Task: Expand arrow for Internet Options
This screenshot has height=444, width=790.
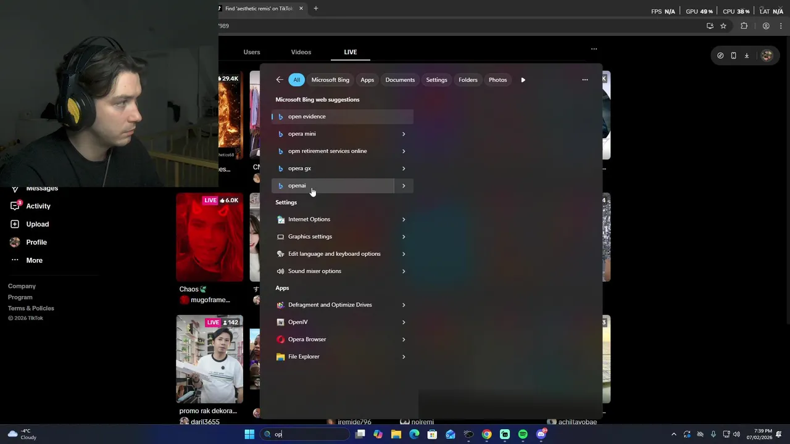Action: [x=404, y=220]
